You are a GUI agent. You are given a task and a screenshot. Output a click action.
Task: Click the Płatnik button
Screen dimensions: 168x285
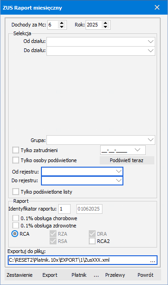[79, 275]
